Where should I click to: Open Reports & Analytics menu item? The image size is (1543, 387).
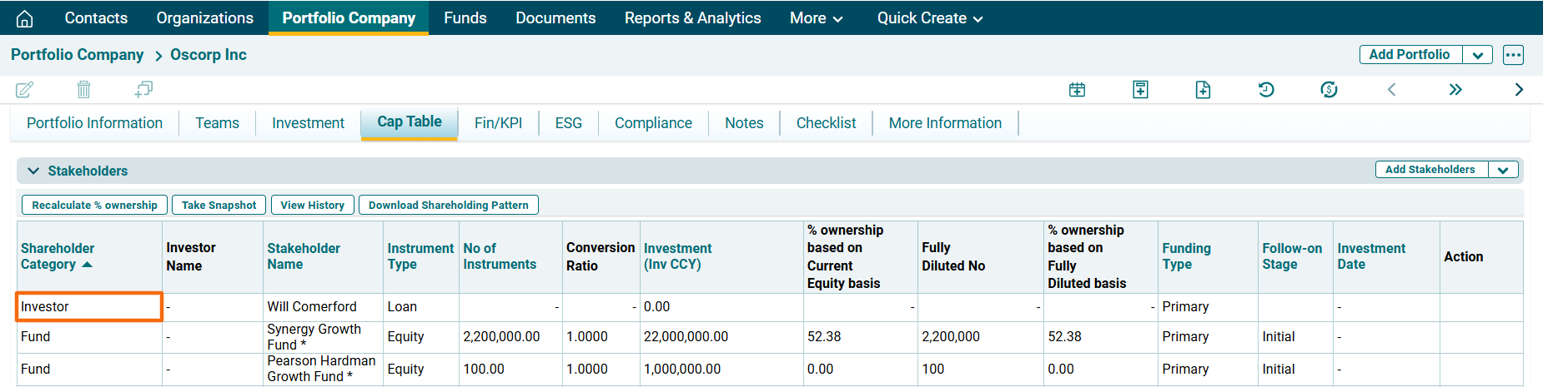(x=692, y=18)
